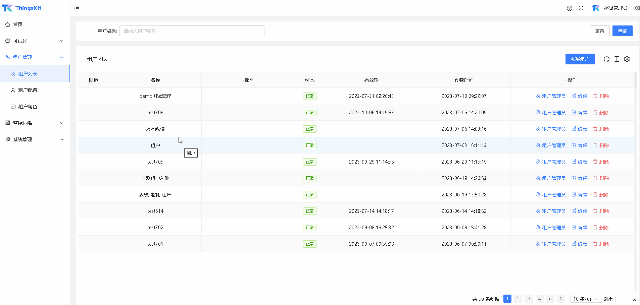Viewport: 640px width, 305px height.
Task: Toggle fullscreen mode icon in header
Action: coord(581,8)
